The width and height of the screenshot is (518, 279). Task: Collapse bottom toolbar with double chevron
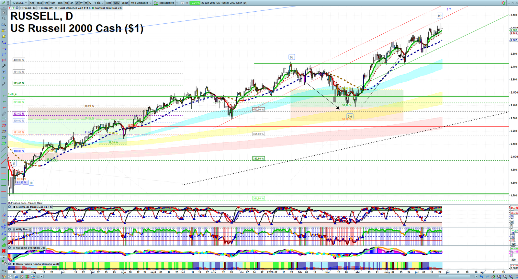pyautogui.click(x=38, y=276)
